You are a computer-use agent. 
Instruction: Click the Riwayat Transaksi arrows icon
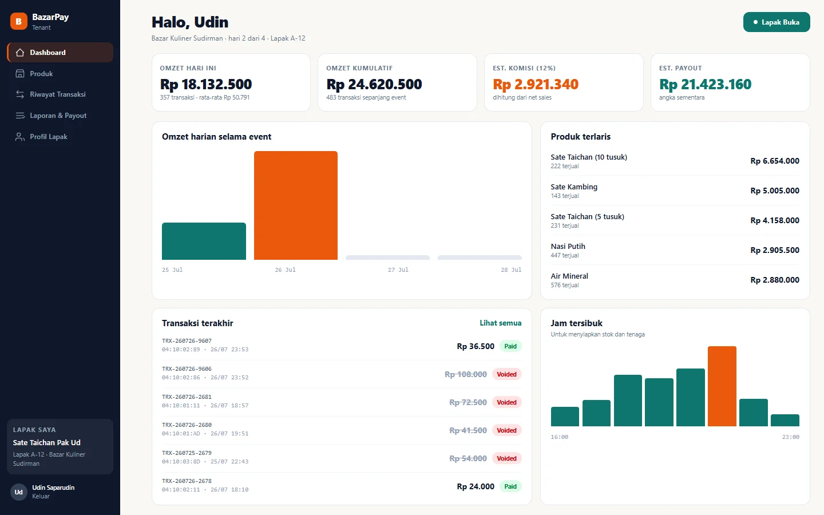20,94
